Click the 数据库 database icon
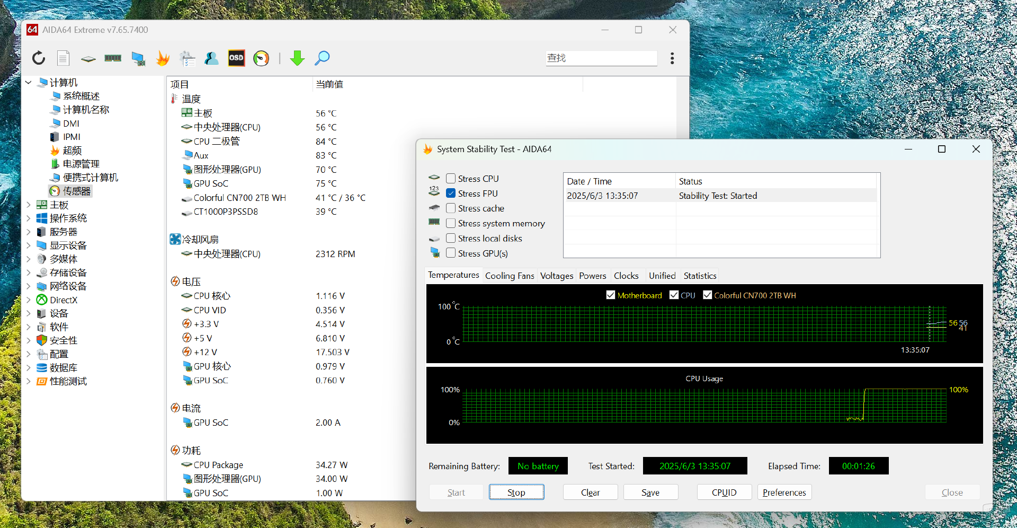This screenshot has width=1017, height=528. click(42, 367)
